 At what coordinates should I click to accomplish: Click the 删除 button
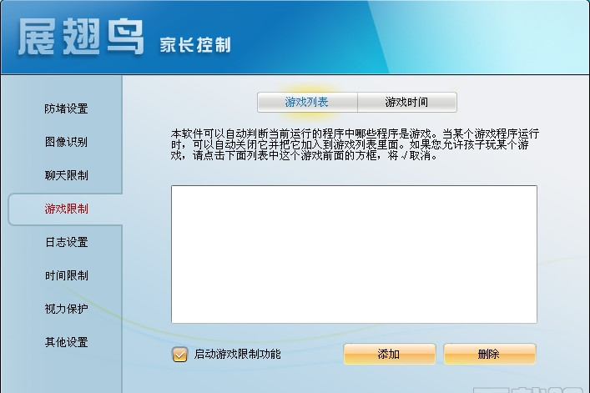[490, 354]
